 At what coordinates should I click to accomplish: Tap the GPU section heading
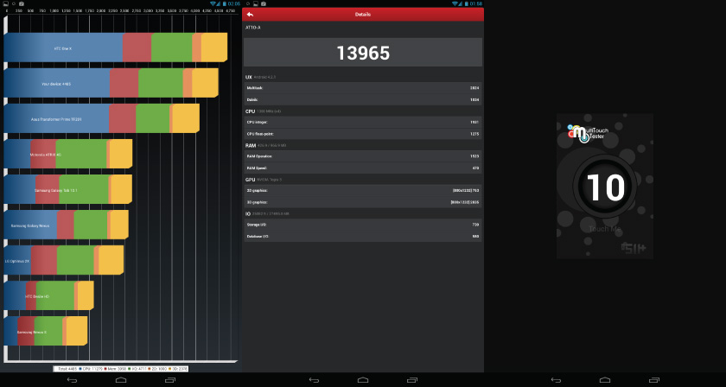[x=250, y=179]
